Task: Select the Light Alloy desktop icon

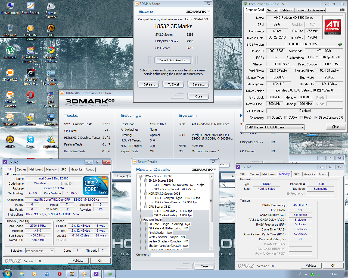Action: 51,142
